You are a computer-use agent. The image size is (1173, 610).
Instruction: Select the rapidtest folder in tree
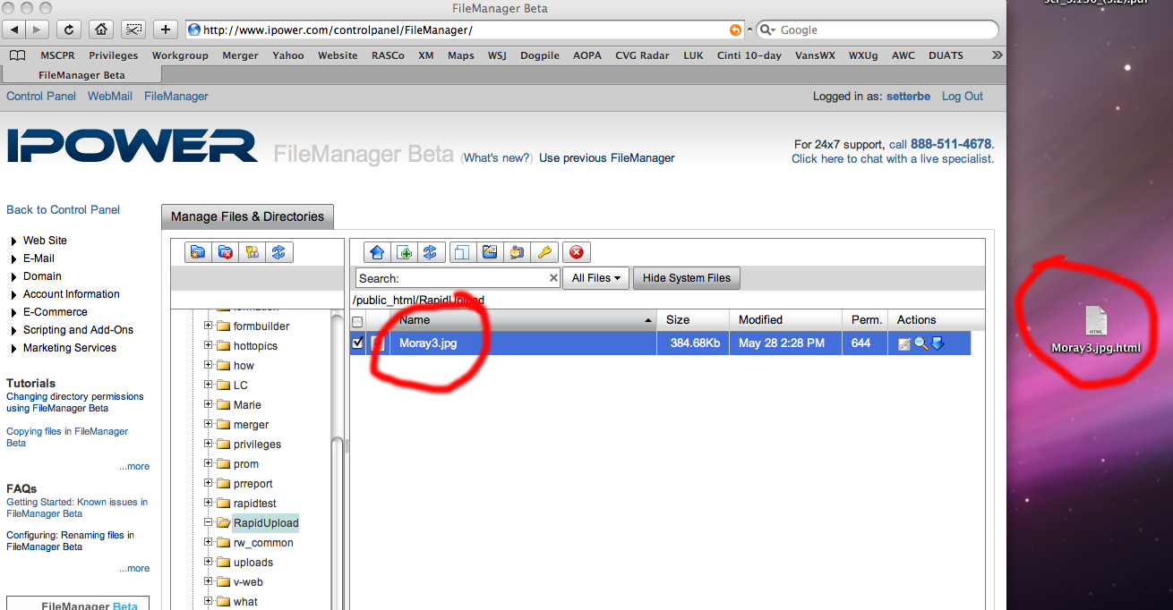[254, 504]
